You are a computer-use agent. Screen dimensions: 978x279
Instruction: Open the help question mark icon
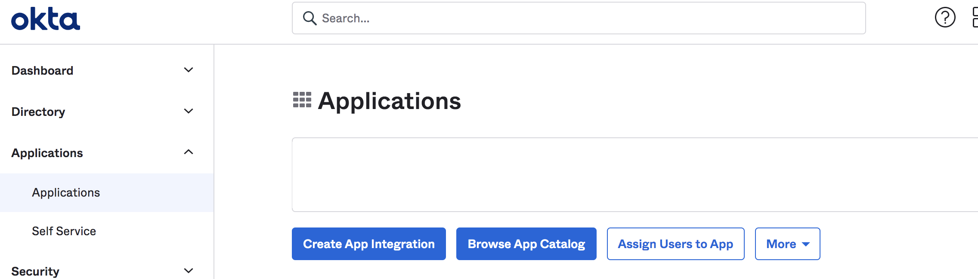(x=944, y=17)
